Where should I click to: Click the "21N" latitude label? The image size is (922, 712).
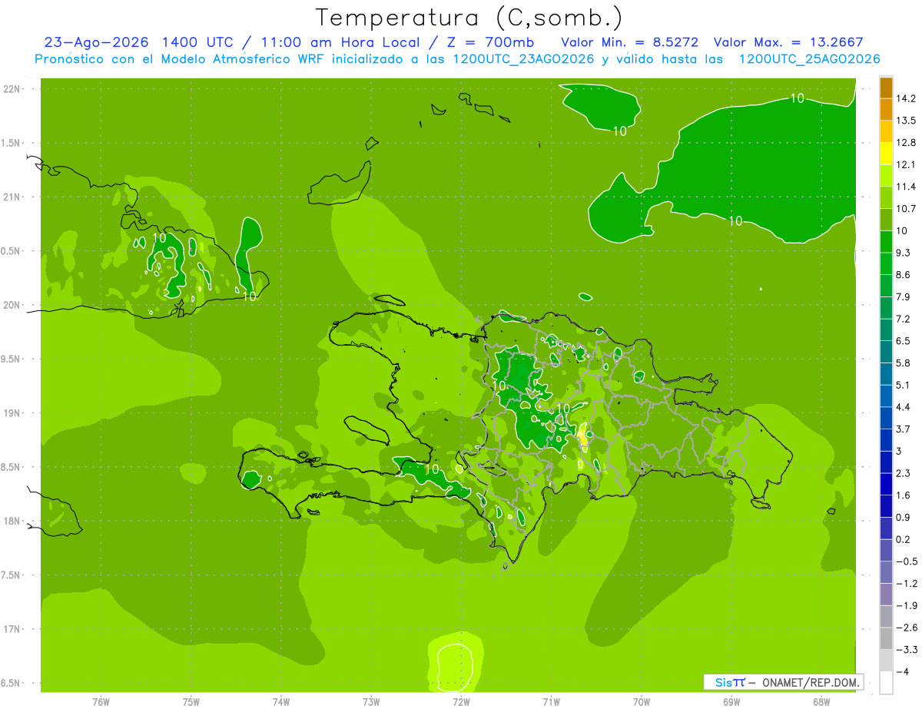click(12, 197)
